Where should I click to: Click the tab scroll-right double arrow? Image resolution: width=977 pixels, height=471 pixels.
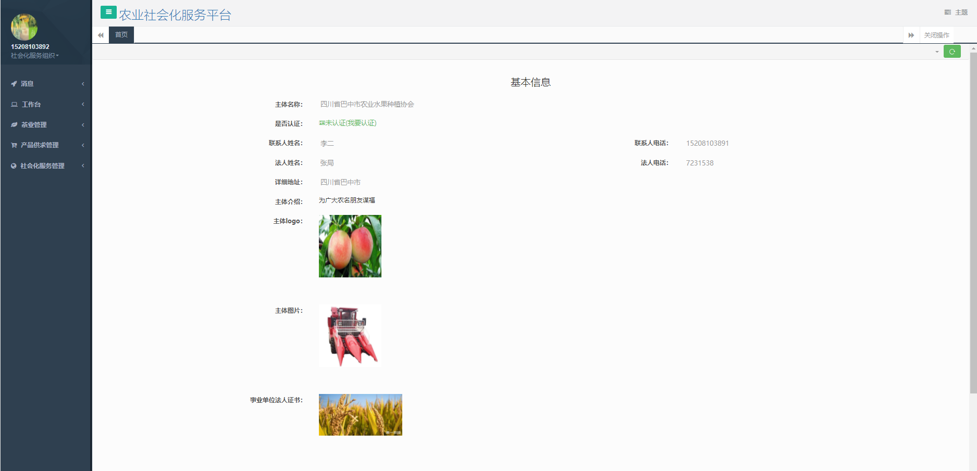click(x=911, y=35)
